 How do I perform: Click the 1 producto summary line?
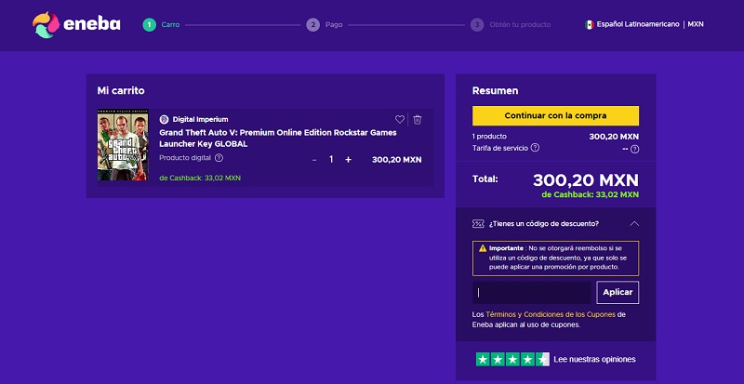pyautogui.click(x=555, y=137)
